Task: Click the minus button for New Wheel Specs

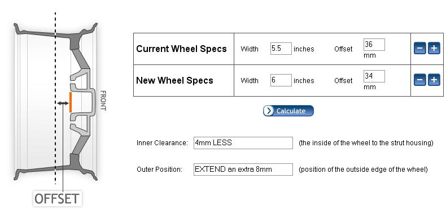Action: click(419, 80)
